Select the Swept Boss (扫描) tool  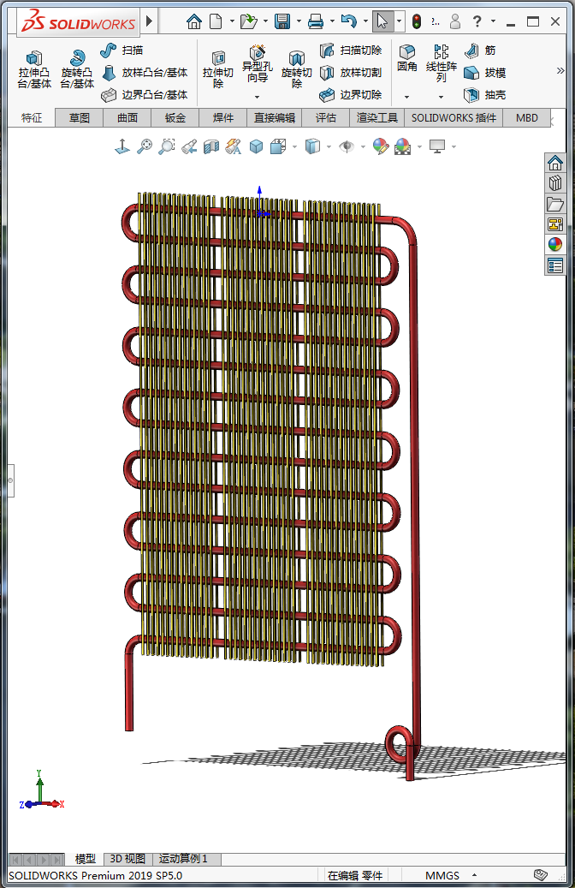(x=122, y=51)
